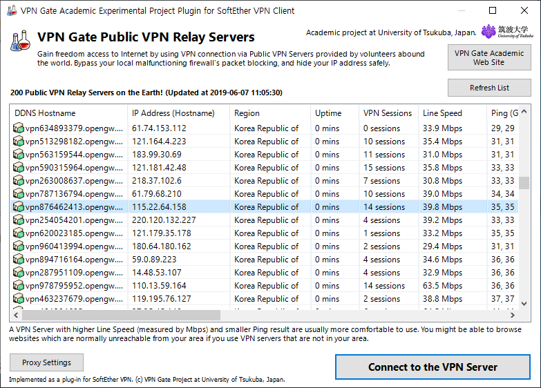Click server icon for vpn960413994 row
This screenshot has width=541, height=388.
(18, 246)
